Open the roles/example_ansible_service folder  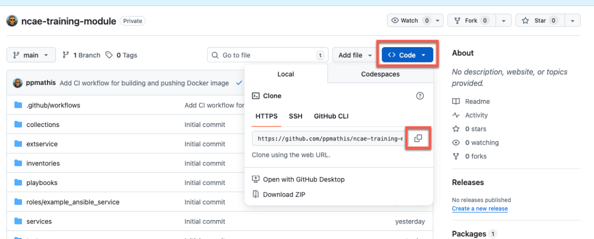coord(73,202)
